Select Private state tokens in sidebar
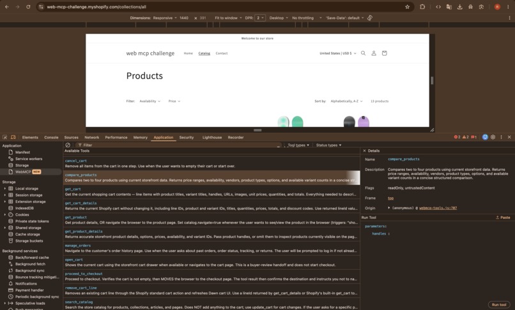 (32, 221)
